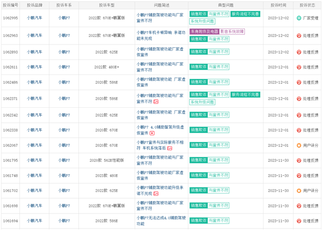
Task: Open complaint 小鹏P7无法达成4.0辅助驾驶功能
Action: click(x=161, y=221)
